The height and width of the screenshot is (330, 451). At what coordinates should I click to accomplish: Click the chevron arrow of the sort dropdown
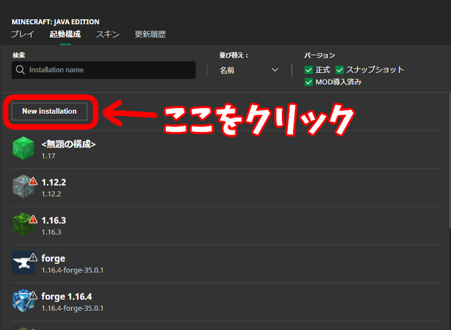[275, 70]
